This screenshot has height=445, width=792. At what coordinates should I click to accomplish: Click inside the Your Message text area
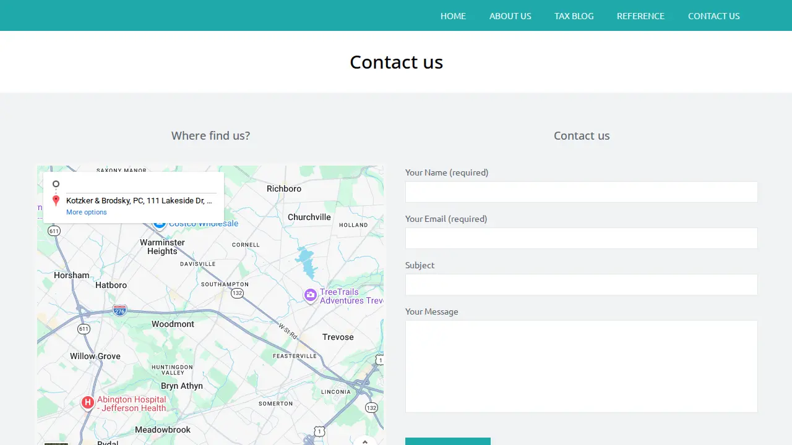coord(582,366)
